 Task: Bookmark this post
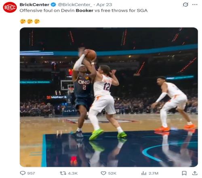click(x=184, y=173)
